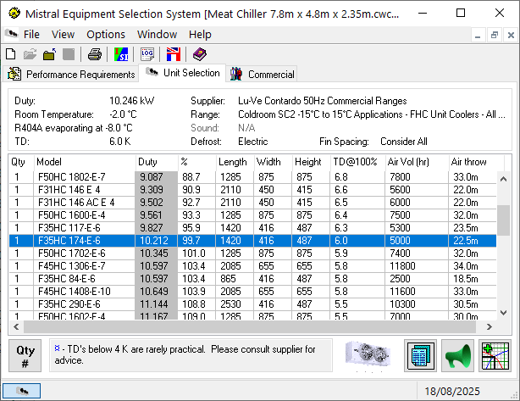
Task: Sort by the Duty column header
Action: 157,162
